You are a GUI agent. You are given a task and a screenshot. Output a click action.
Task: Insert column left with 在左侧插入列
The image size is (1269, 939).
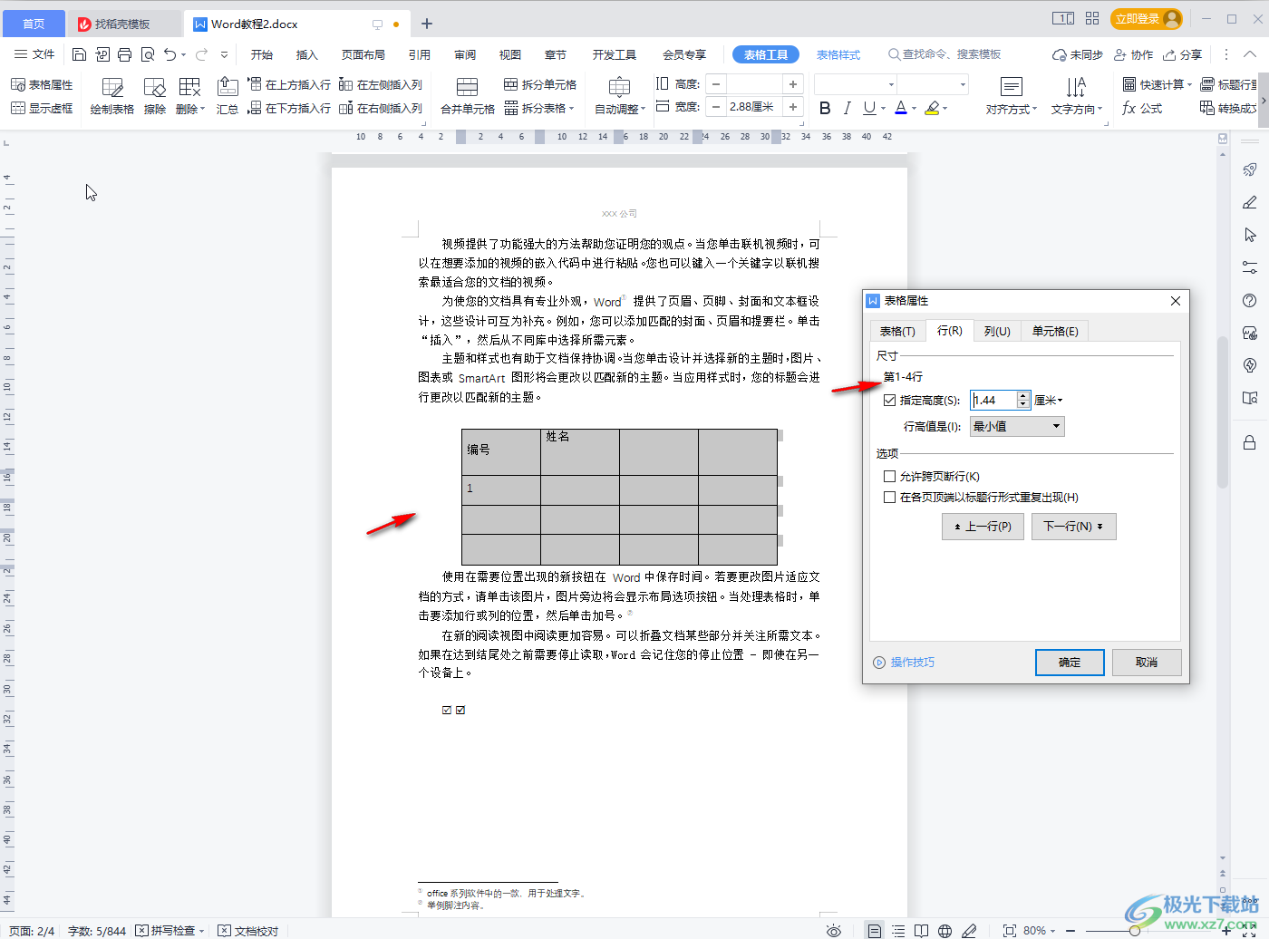pyautogui.click(x=381, y=84)
